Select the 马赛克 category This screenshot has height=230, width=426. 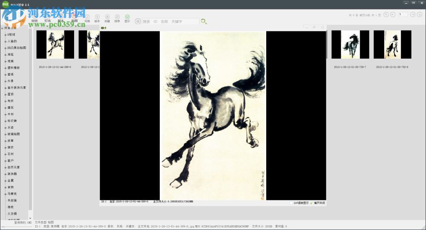tap(12, 194)
